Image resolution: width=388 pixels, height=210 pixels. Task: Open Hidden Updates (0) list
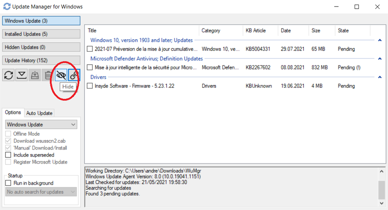41,47
